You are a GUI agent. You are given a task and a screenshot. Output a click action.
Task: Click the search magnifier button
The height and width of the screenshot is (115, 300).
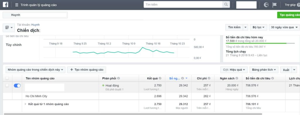226,5
